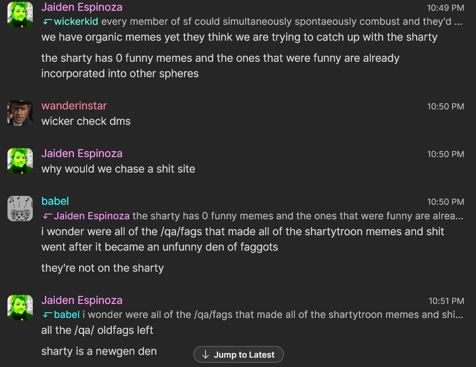Click babel's username above his message

55,201
